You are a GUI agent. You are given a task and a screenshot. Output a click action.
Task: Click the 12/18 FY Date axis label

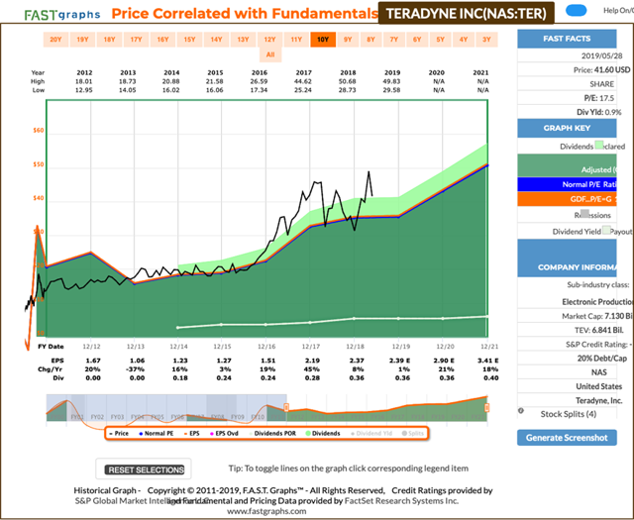[x=355, y=347]
